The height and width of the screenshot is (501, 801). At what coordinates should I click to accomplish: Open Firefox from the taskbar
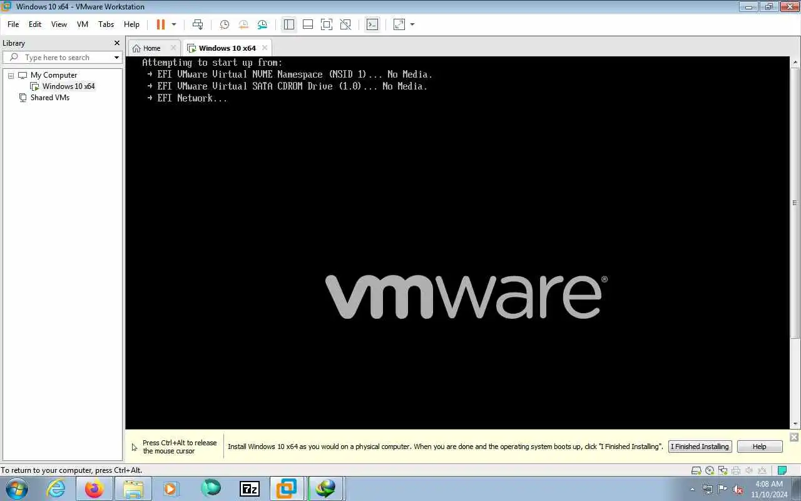click(x=94, y=488)
